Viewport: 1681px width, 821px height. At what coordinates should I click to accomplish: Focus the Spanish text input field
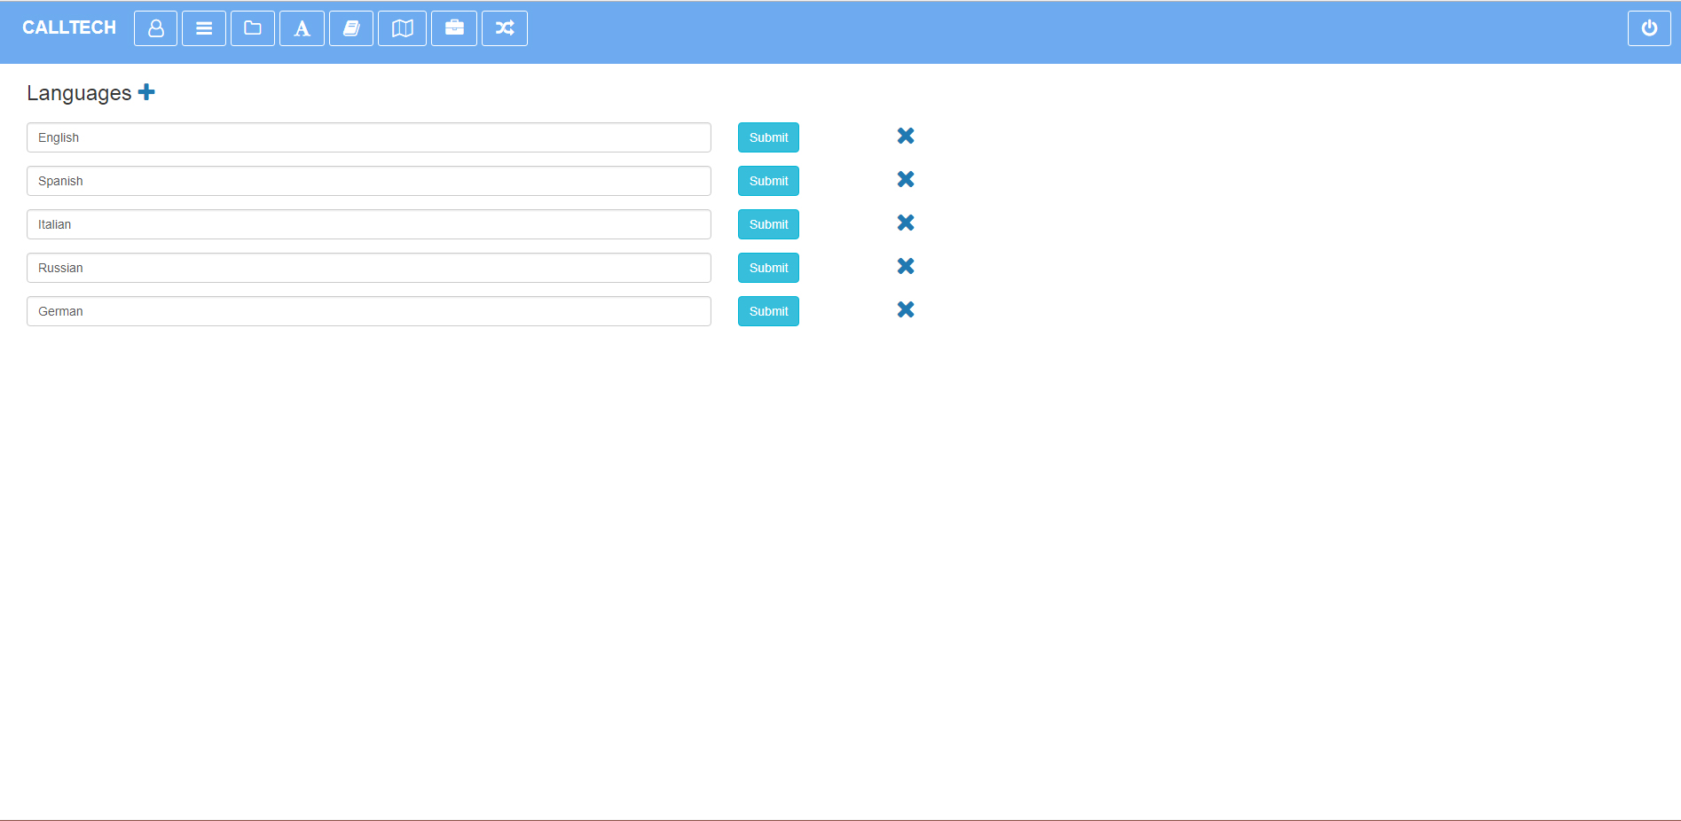[369, 181]
